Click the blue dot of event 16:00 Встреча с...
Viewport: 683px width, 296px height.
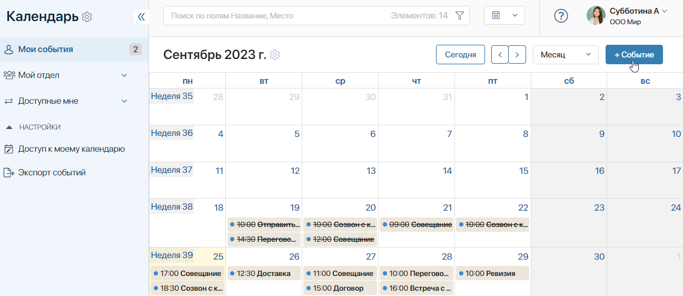coord(385,288)
